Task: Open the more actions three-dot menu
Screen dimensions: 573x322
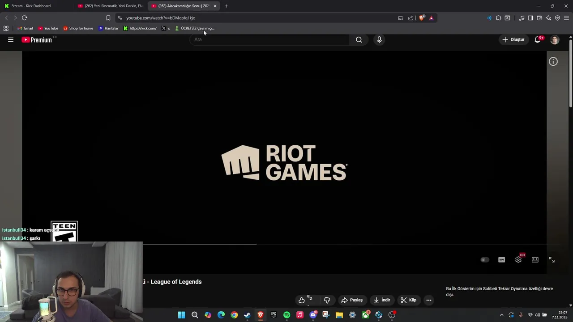Action: [x=429, y=300]
